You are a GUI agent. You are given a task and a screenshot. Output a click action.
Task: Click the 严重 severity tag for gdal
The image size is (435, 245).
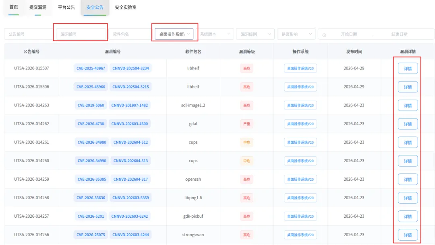(x=246, y=124)
